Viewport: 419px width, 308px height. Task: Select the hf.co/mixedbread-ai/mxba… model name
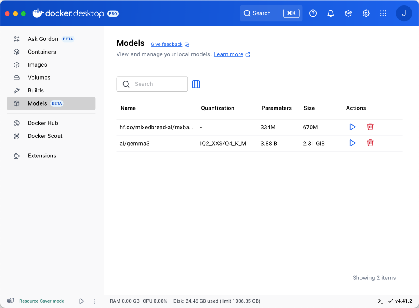click(x=156, y=127)
